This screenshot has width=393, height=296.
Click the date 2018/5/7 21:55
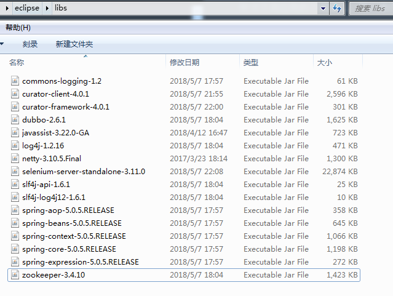click(197, 94)
